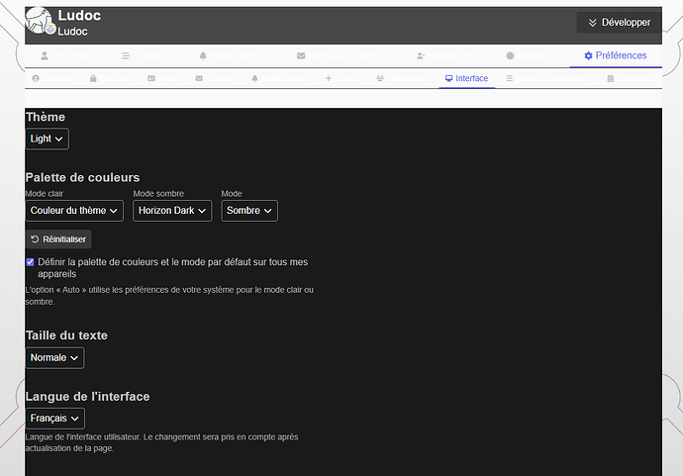
Task: Click the Profil ID card icon
Action: tap(151, 78)
